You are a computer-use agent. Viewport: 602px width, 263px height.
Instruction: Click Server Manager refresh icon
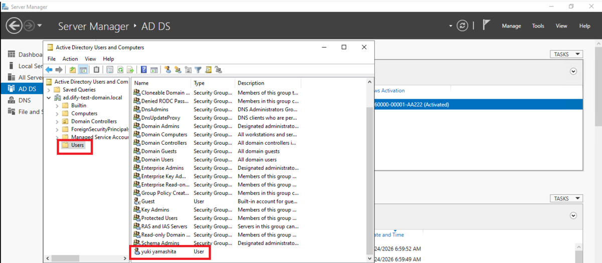coord(463,26)
